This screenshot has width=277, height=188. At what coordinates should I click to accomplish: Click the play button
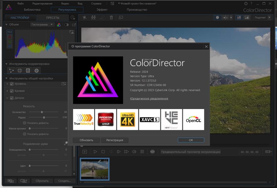pos(95,152)
